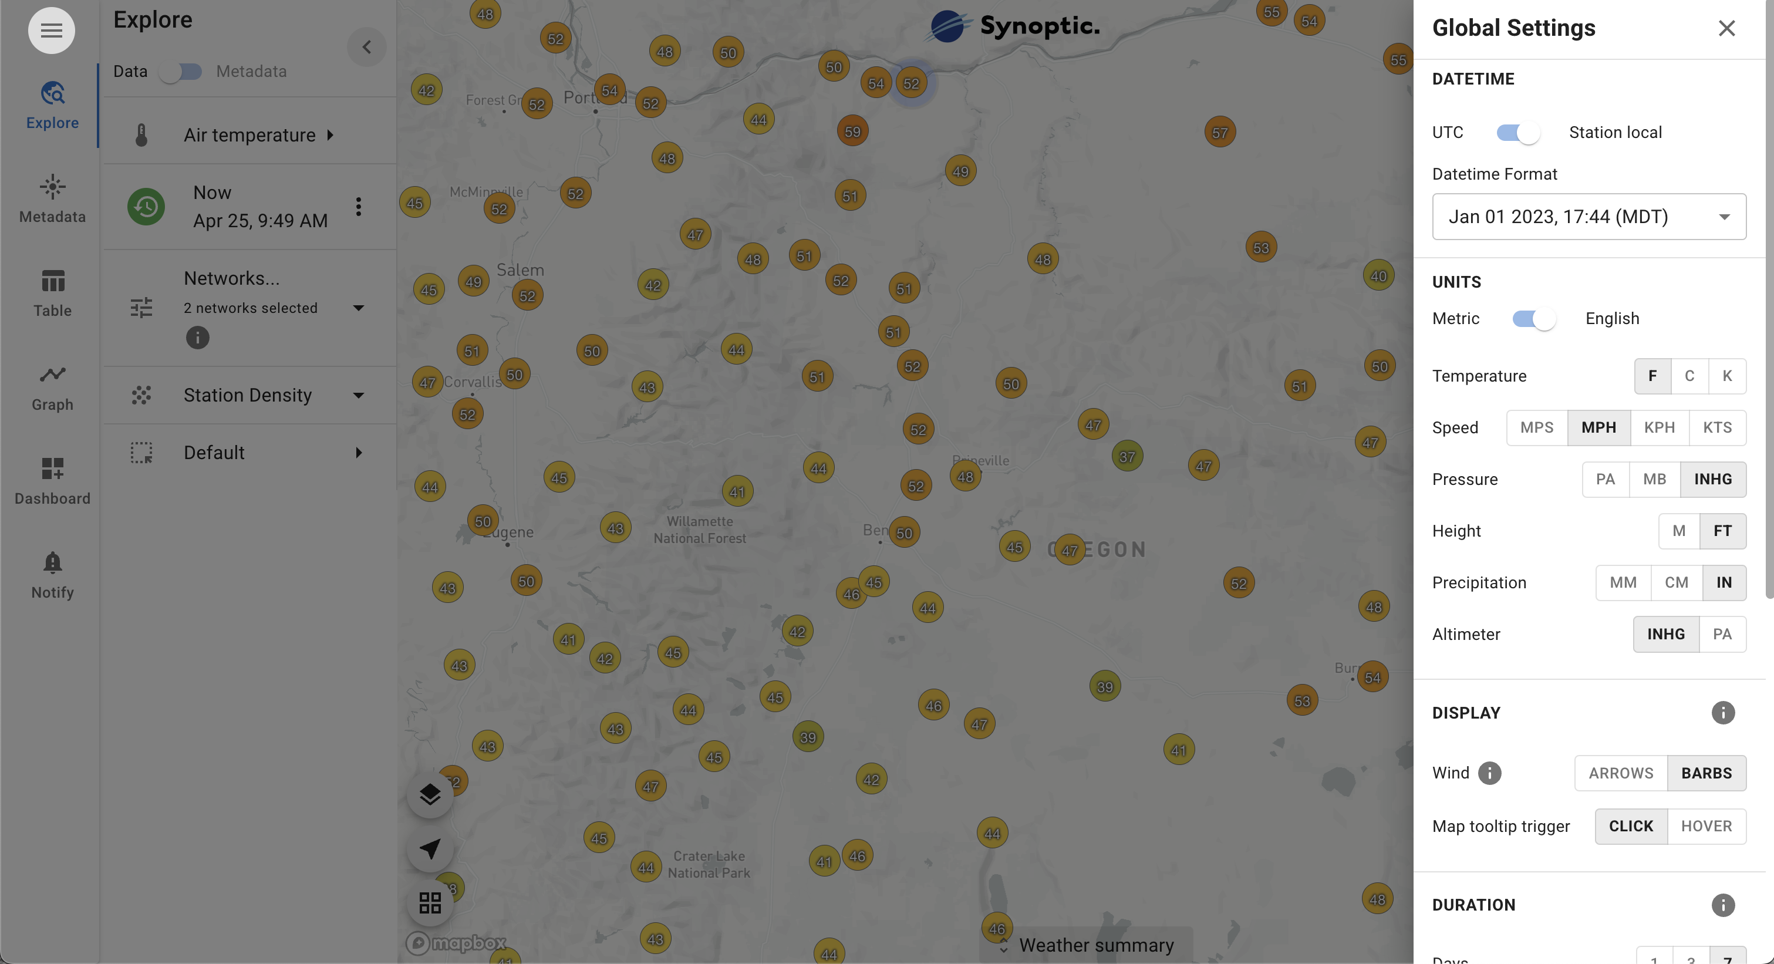Select KPH speed unit

click(x=1658, y=427)
